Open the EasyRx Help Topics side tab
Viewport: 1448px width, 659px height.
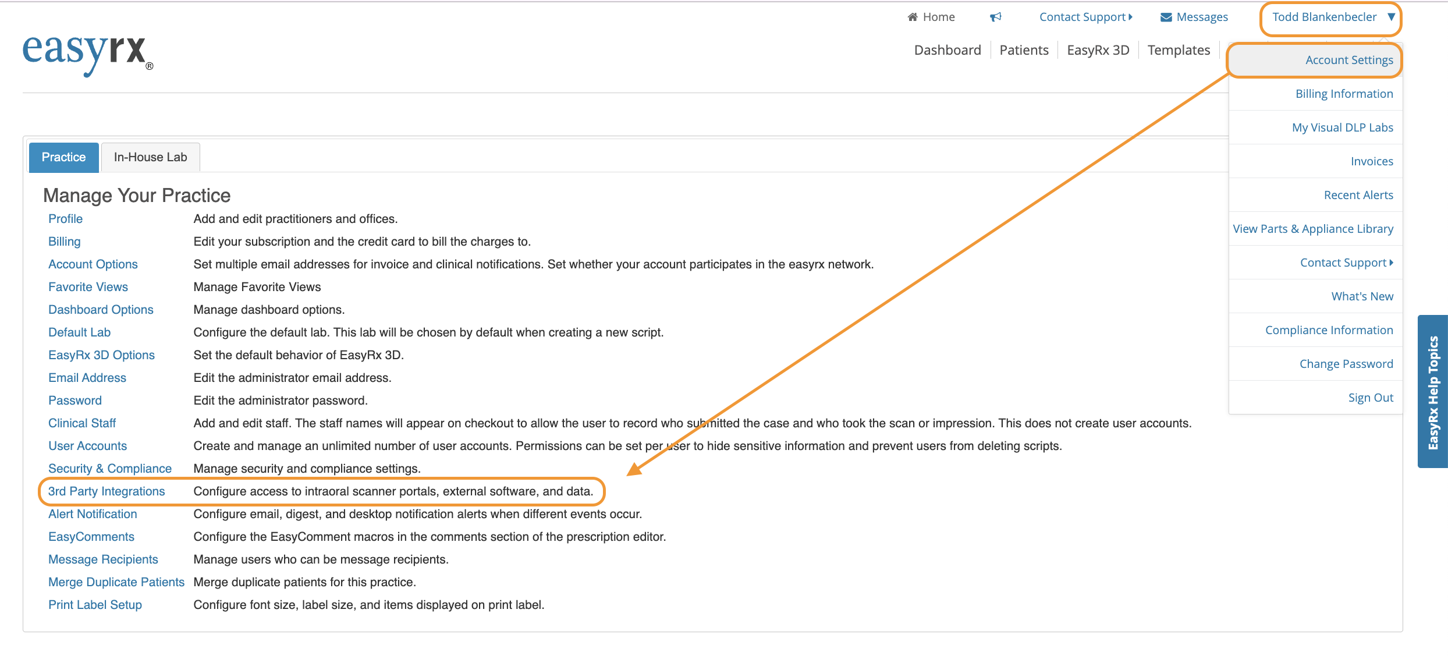point(1433,392)
